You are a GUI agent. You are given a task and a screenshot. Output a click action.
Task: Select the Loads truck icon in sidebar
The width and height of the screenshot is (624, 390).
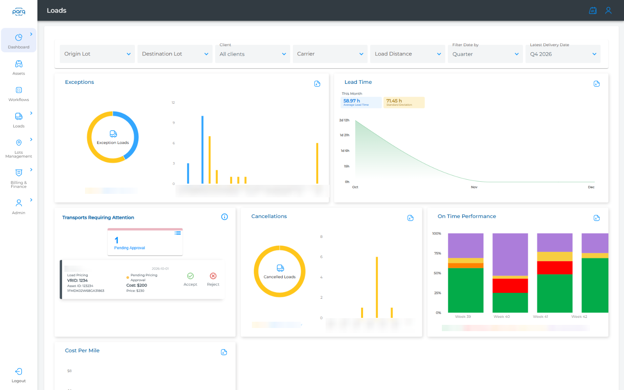19,116
